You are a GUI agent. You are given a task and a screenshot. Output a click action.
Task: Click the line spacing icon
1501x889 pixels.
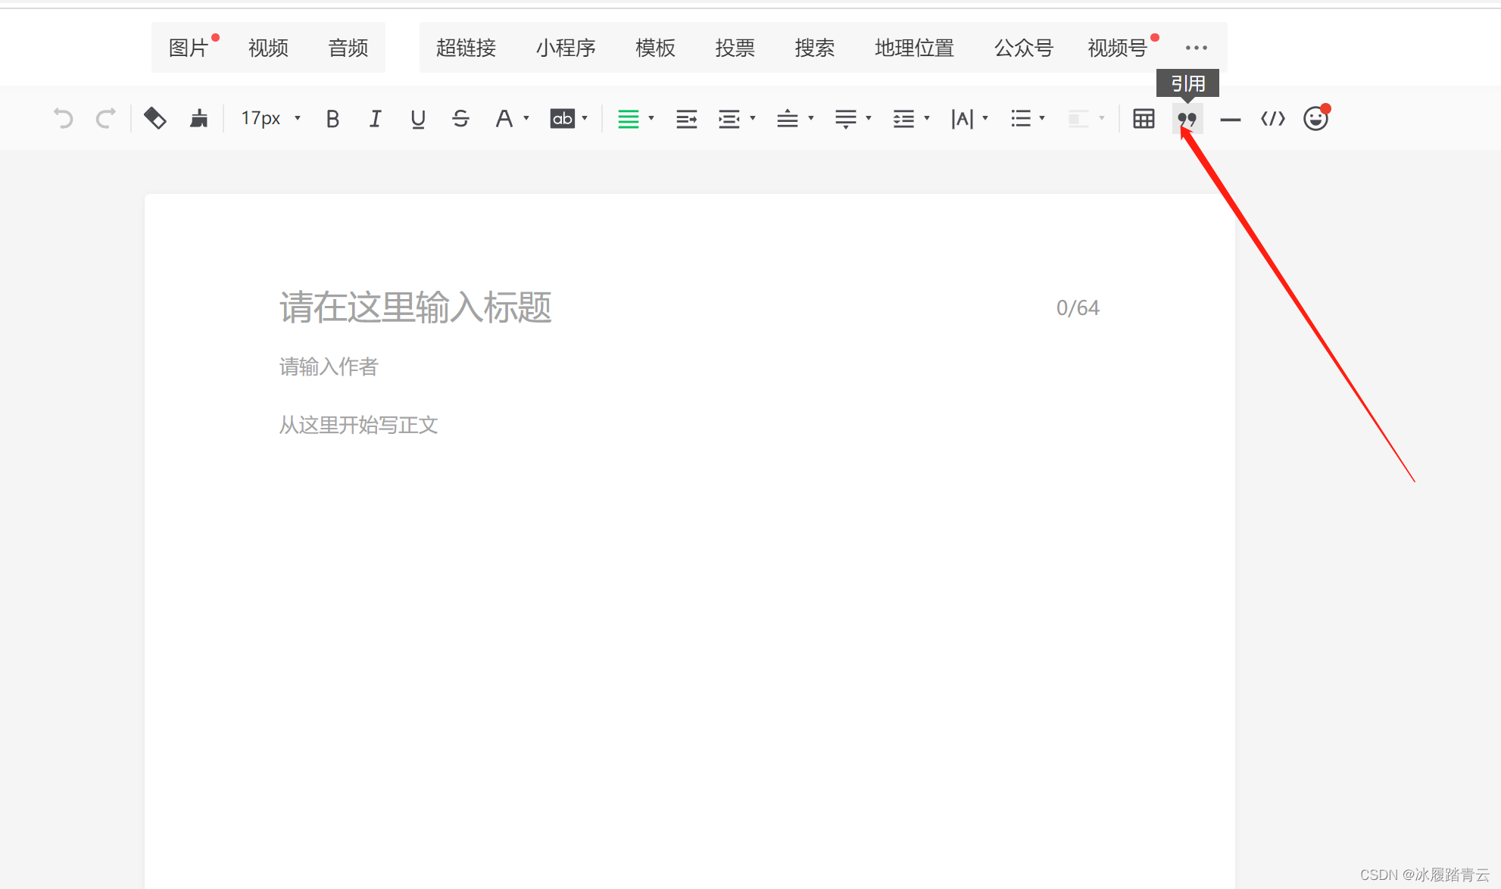click(903, 119)
